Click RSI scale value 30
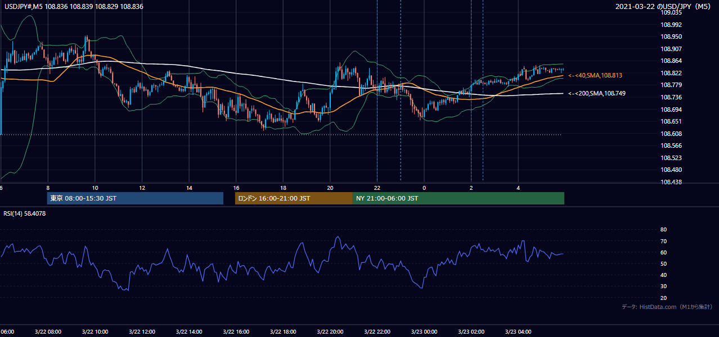 click(x=663, y=286)
